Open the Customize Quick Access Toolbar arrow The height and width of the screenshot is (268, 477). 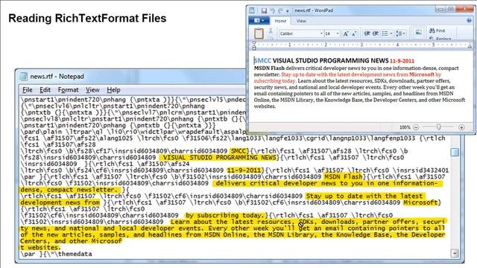287,11
